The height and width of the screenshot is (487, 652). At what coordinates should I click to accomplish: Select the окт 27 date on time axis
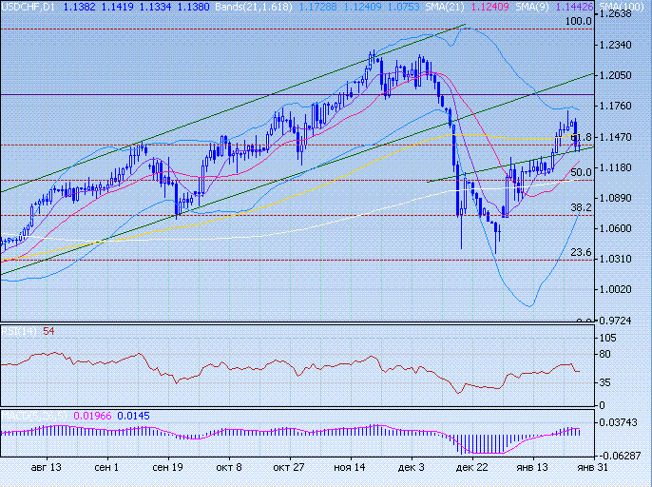click(x=288, y=468)
